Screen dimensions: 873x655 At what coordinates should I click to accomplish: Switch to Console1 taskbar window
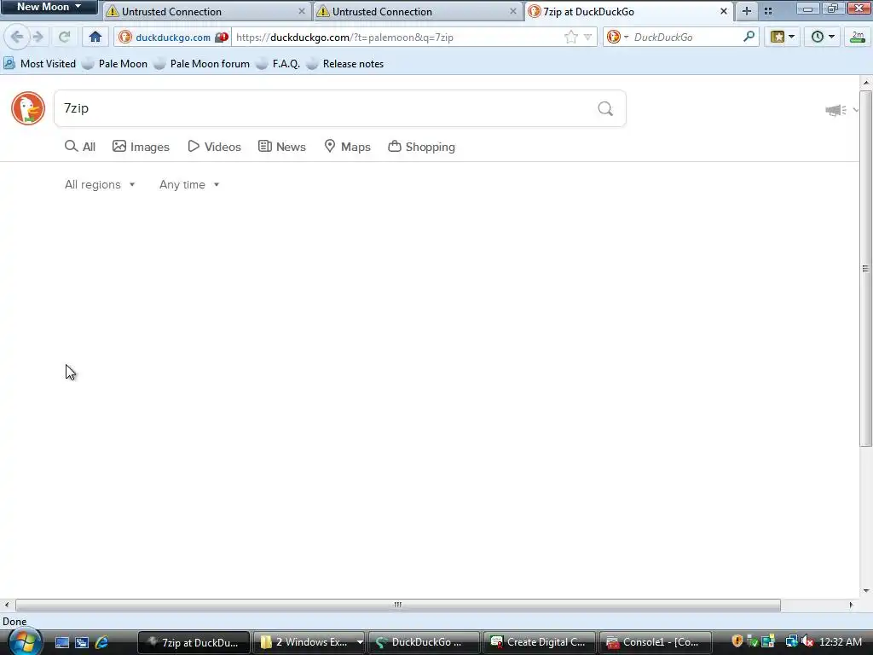point(656,642)
